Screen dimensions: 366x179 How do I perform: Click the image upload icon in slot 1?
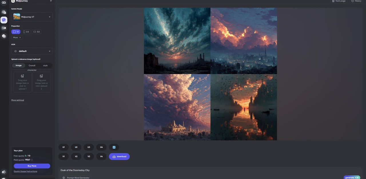[x=23, y=76]
